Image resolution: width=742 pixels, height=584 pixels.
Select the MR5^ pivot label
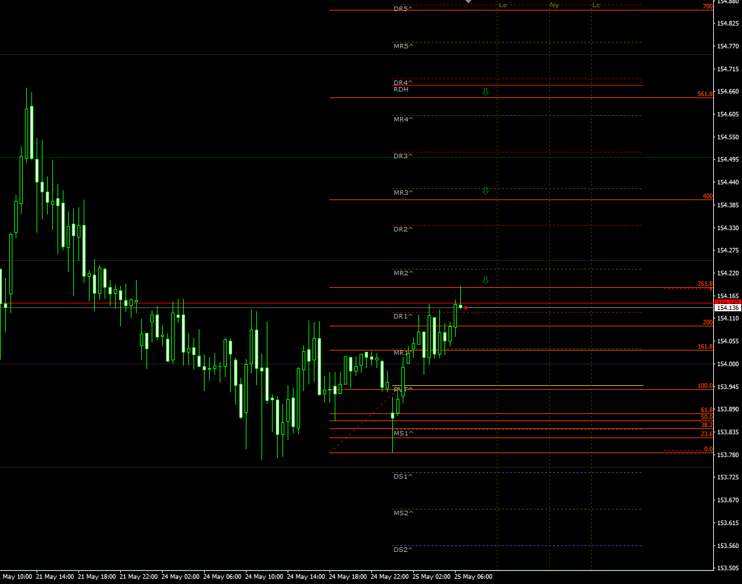click(x=403, y=46)
